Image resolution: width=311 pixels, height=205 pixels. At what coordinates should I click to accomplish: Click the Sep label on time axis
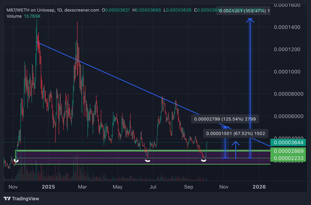[x=189, y=187]
